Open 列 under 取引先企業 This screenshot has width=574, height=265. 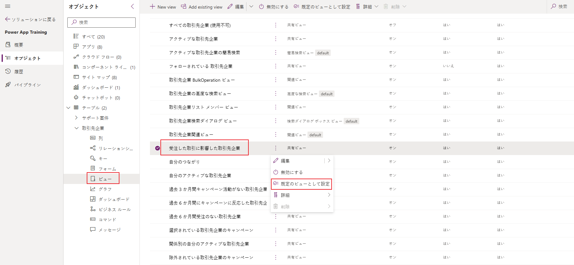click(101, 138)
